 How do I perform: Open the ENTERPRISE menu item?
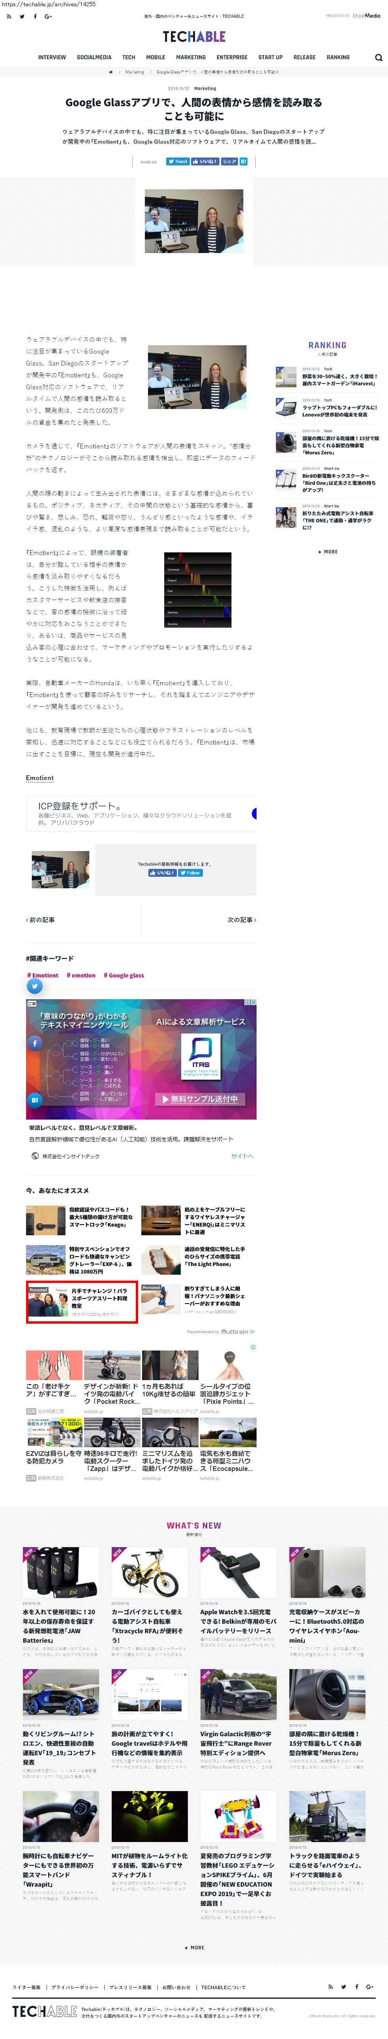232,57
